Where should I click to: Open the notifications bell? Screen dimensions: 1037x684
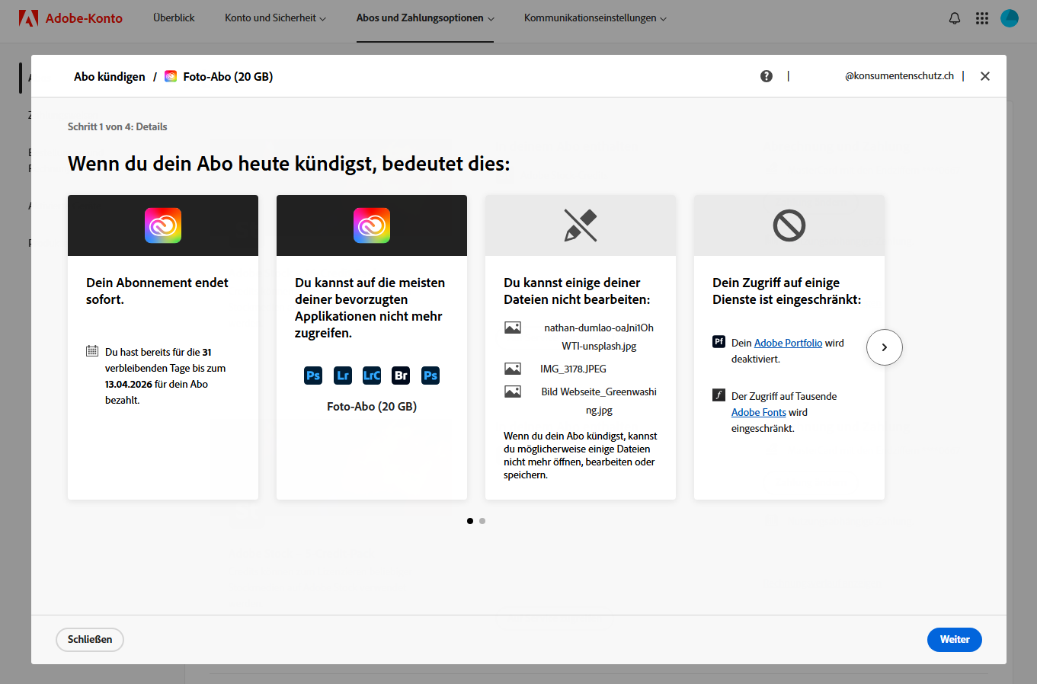[954, 18]
